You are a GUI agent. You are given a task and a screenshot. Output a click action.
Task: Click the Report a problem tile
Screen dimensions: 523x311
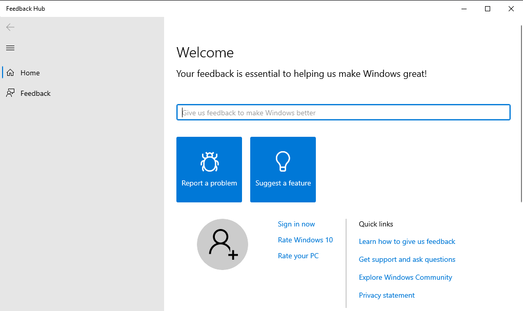coord(209,169)
